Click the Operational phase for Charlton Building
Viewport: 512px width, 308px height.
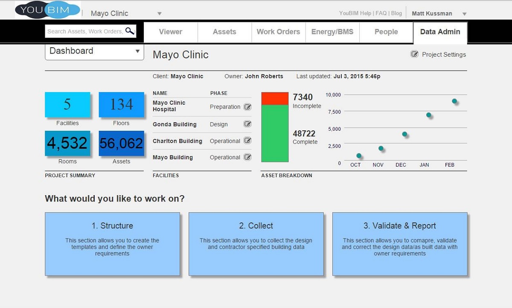tap(225, 141)
